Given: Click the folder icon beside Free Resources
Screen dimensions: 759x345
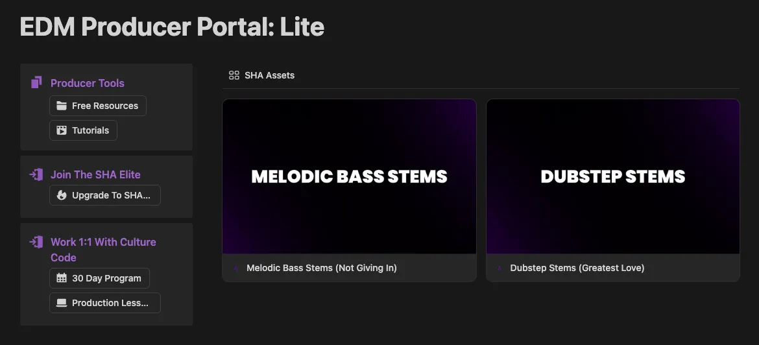Looking at the screenshot, I should pyautogui.click(x=62, y=106).
